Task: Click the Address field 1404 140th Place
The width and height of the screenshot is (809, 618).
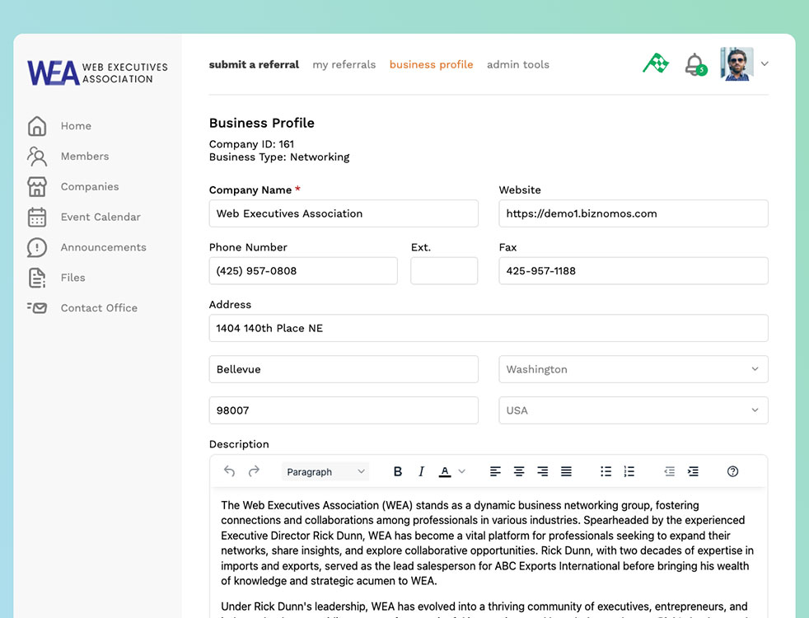Action: click(x=489, y=328)
